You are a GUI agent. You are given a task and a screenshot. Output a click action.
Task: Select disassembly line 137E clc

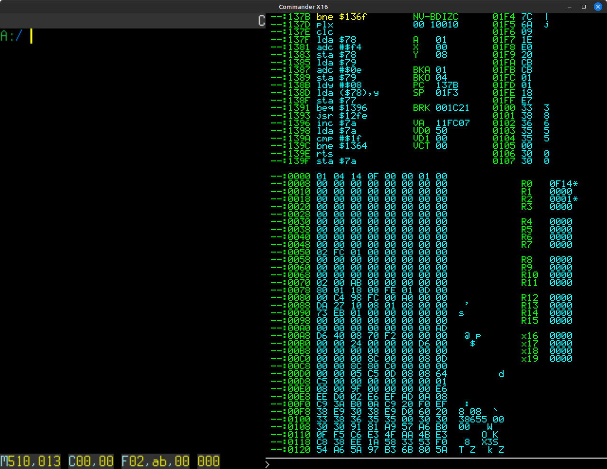[302, 32]
